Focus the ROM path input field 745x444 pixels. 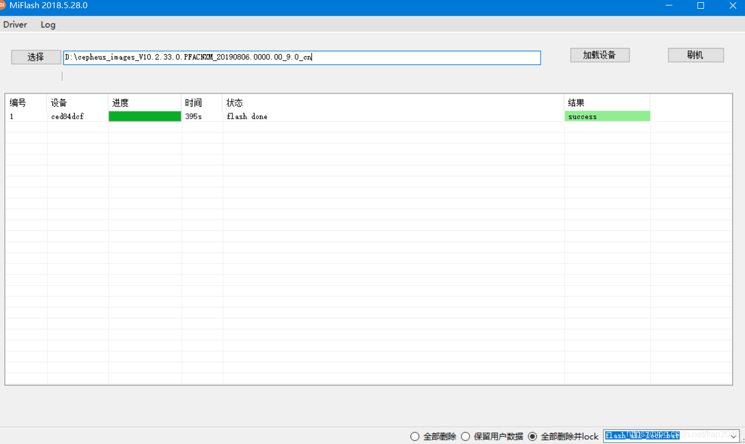pyautogui.click(x=302, y=57)
